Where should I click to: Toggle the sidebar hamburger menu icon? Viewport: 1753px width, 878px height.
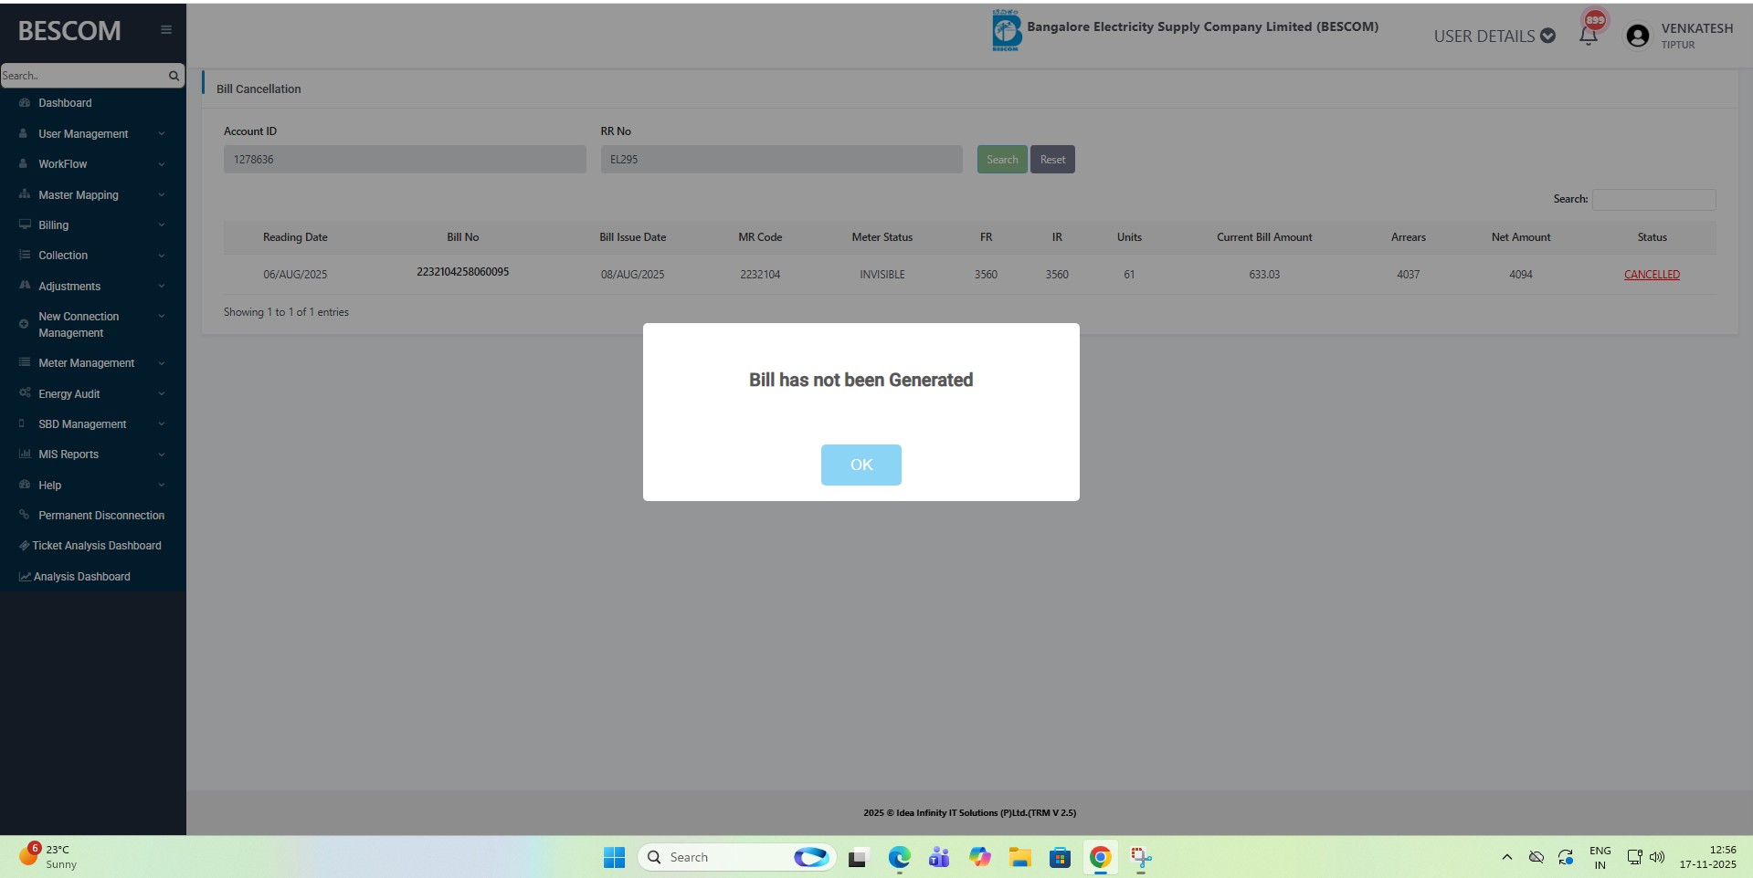tap(166, 30)
